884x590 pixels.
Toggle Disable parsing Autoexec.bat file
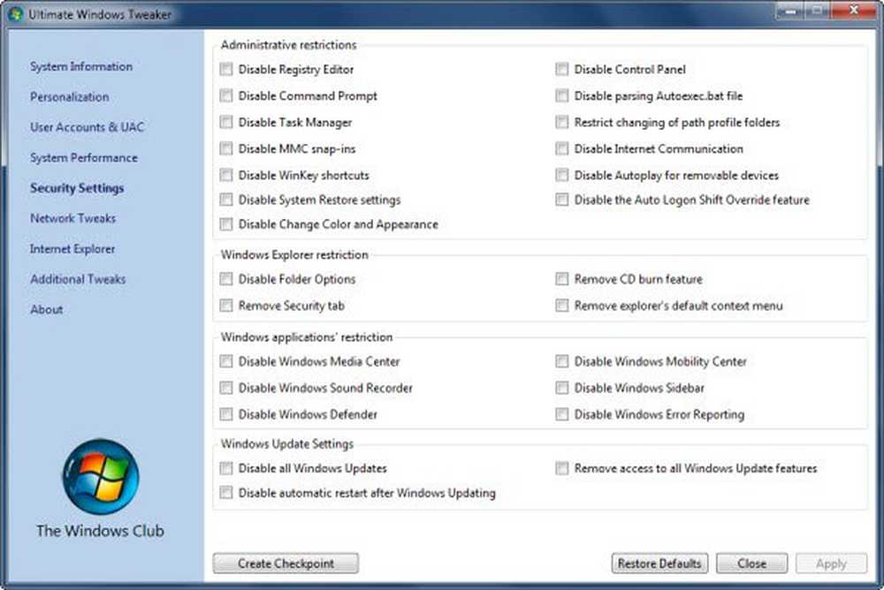tap(562, 95)
